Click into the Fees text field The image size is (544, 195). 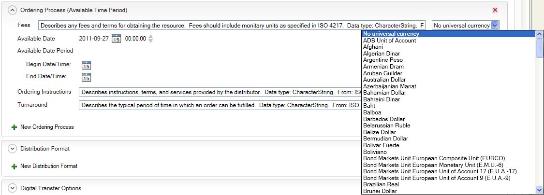click(232, 26)
